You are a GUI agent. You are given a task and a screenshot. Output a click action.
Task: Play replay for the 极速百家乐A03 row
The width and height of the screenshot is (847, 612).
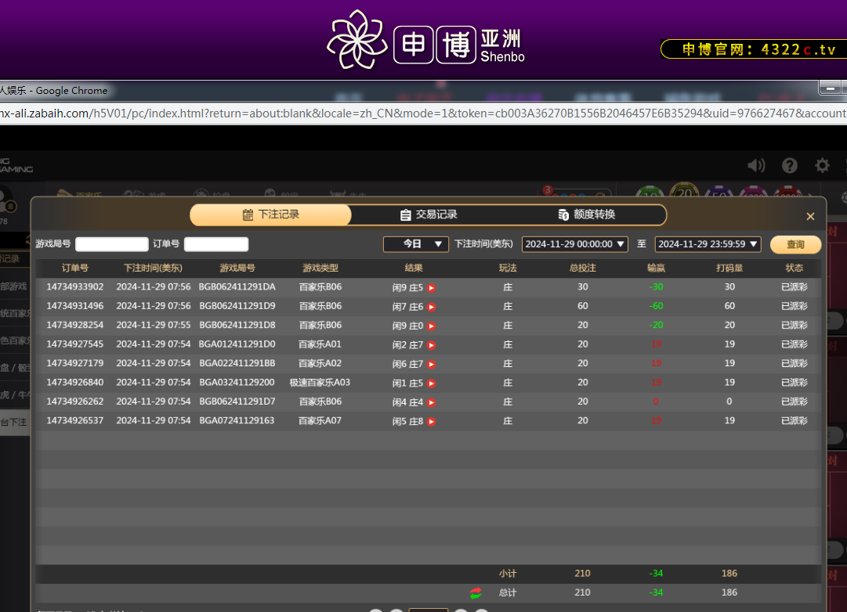click(431, 383)
